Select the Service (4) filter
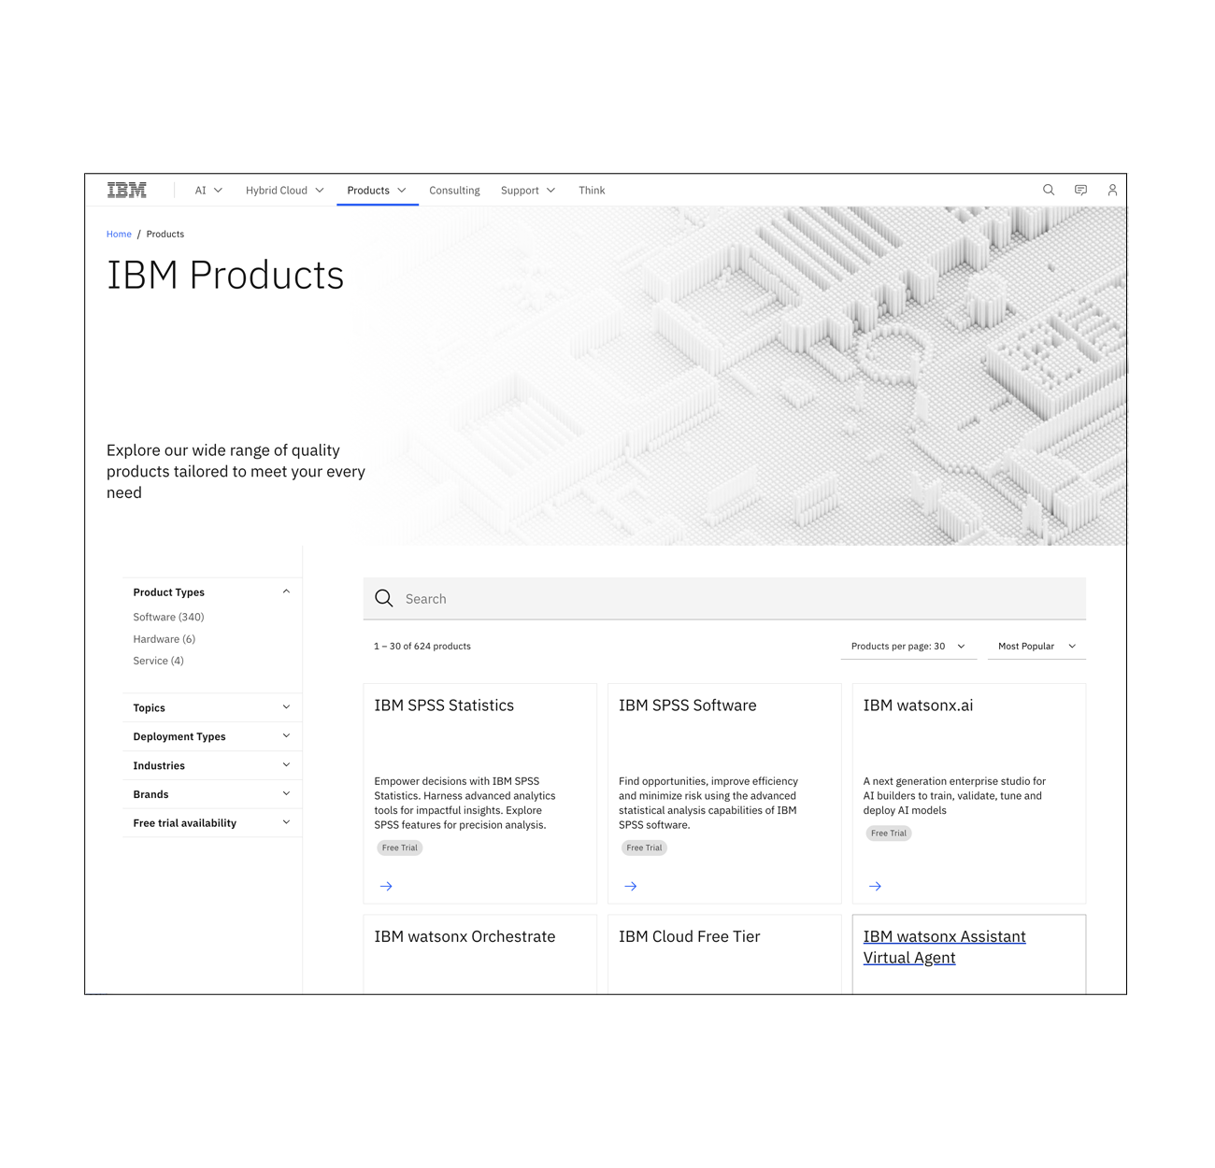This screenshot has width=1215, height=1168. (158, 661)
